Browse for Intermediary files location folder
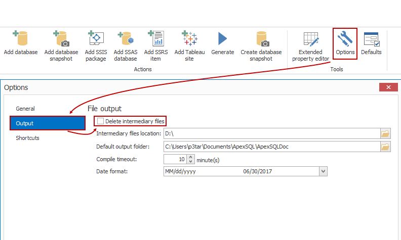The height and width of the screenshot is (240, 401). pyautogui.click(x=386, y=133)
